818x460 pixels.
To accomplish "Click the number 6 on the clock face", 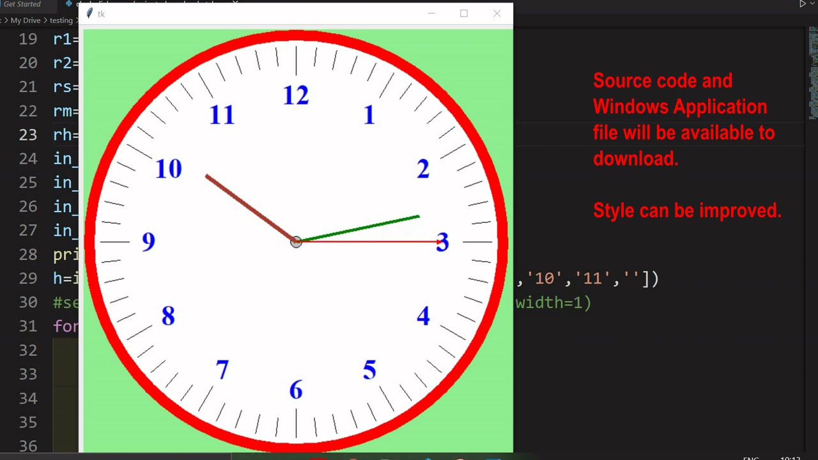I will (296, 390).
